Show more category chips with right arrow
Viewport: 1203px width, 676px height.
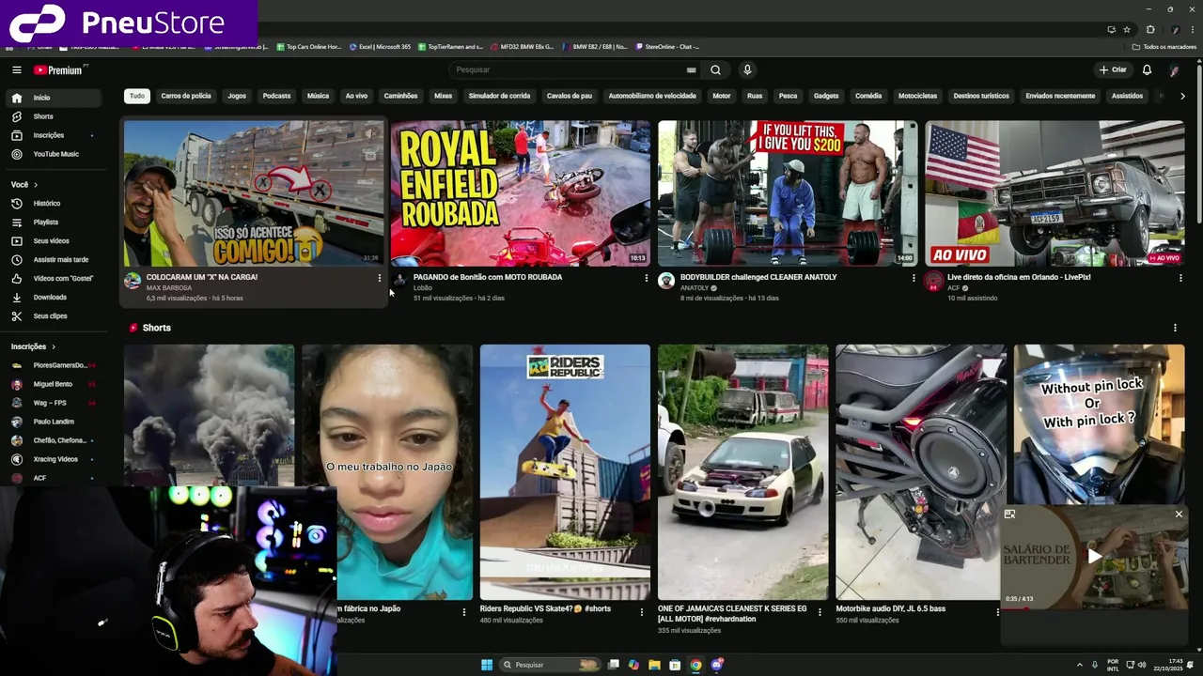[x=1182, y=96]
